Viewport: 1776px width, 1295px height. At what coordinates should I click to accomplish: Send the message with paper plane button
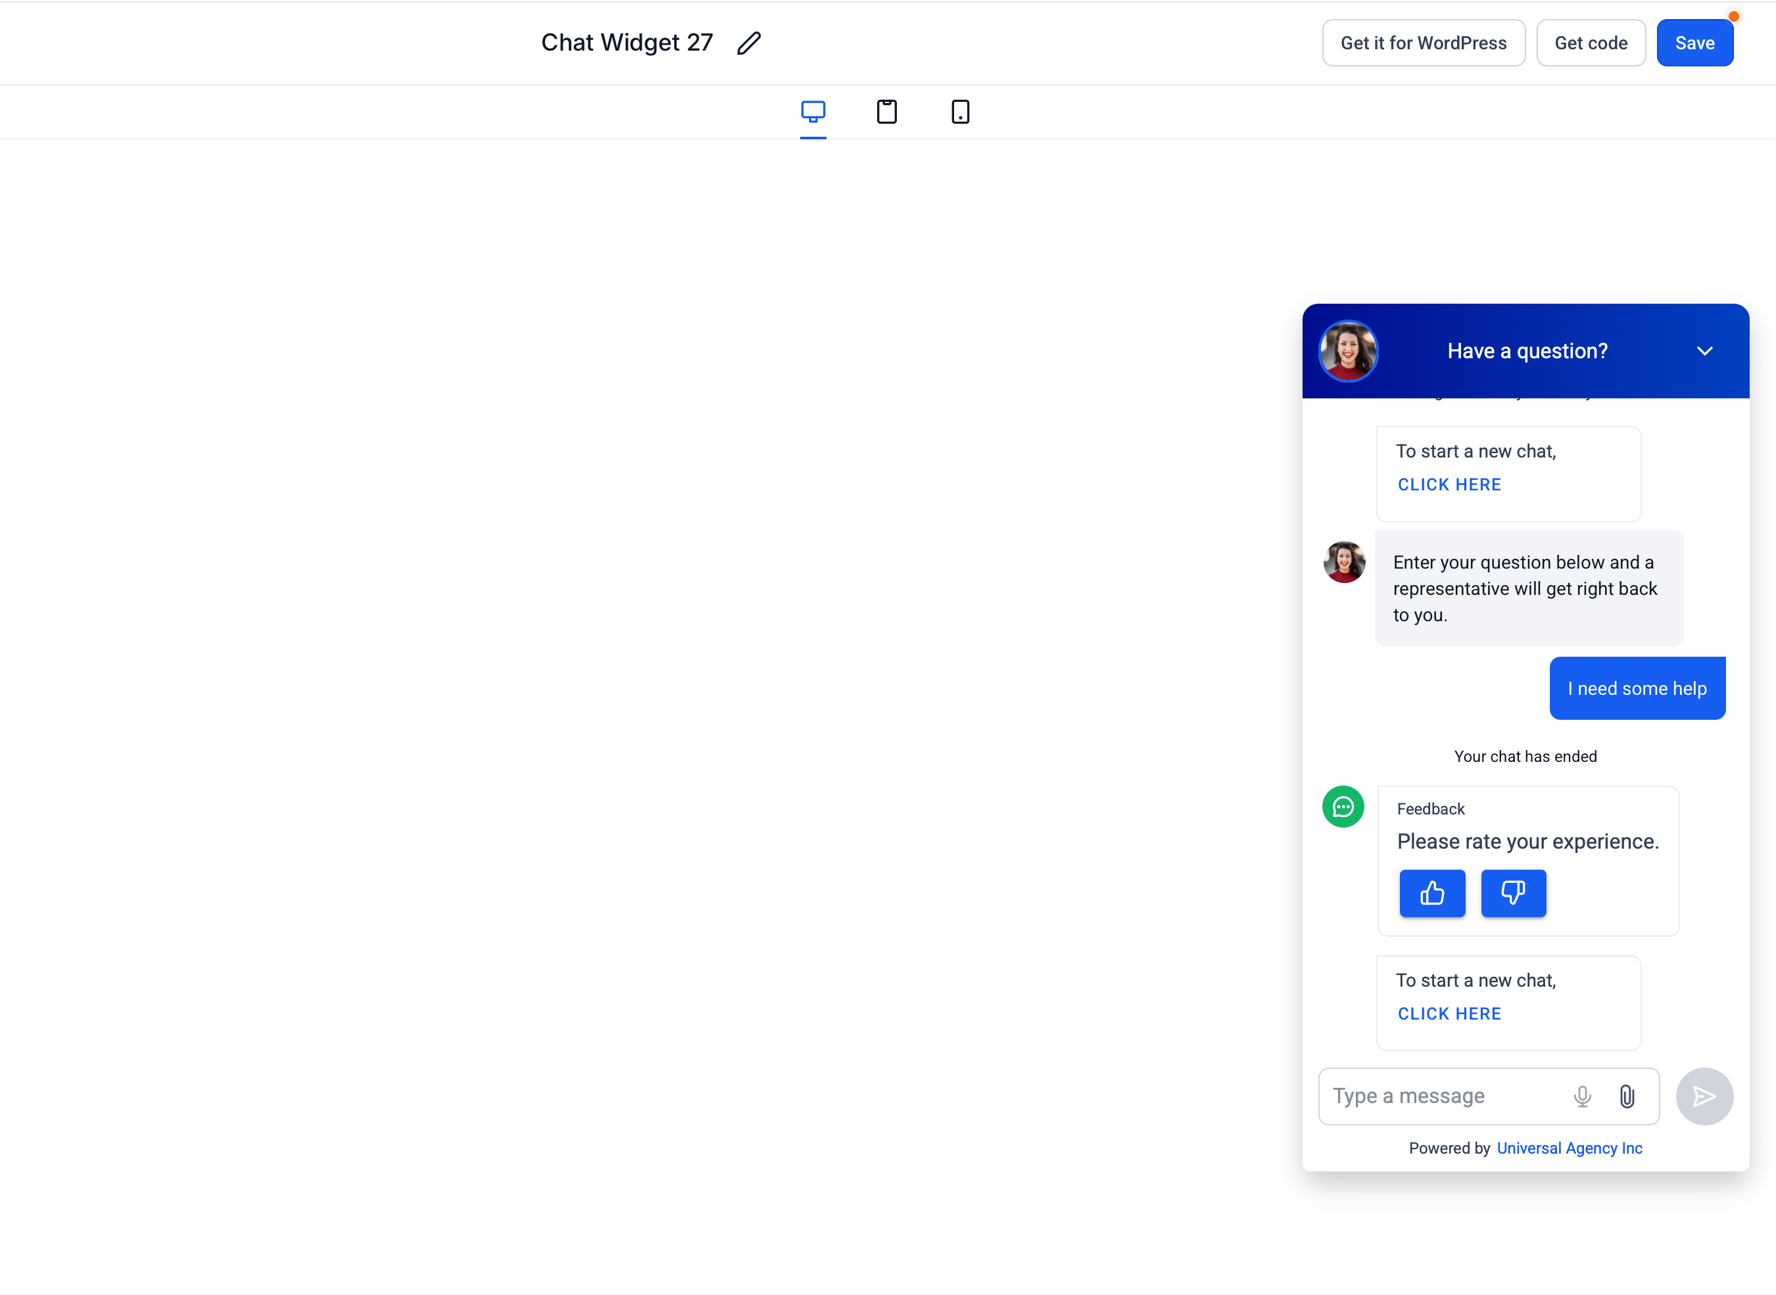click(1704, 1096)
